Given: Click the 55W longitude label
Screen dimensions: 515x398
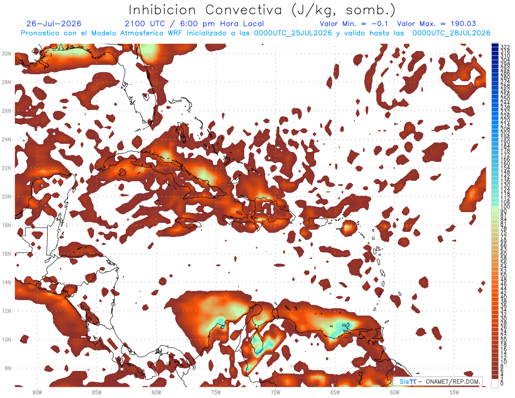Looking at the screenshot, I should [x=454, y=392].
